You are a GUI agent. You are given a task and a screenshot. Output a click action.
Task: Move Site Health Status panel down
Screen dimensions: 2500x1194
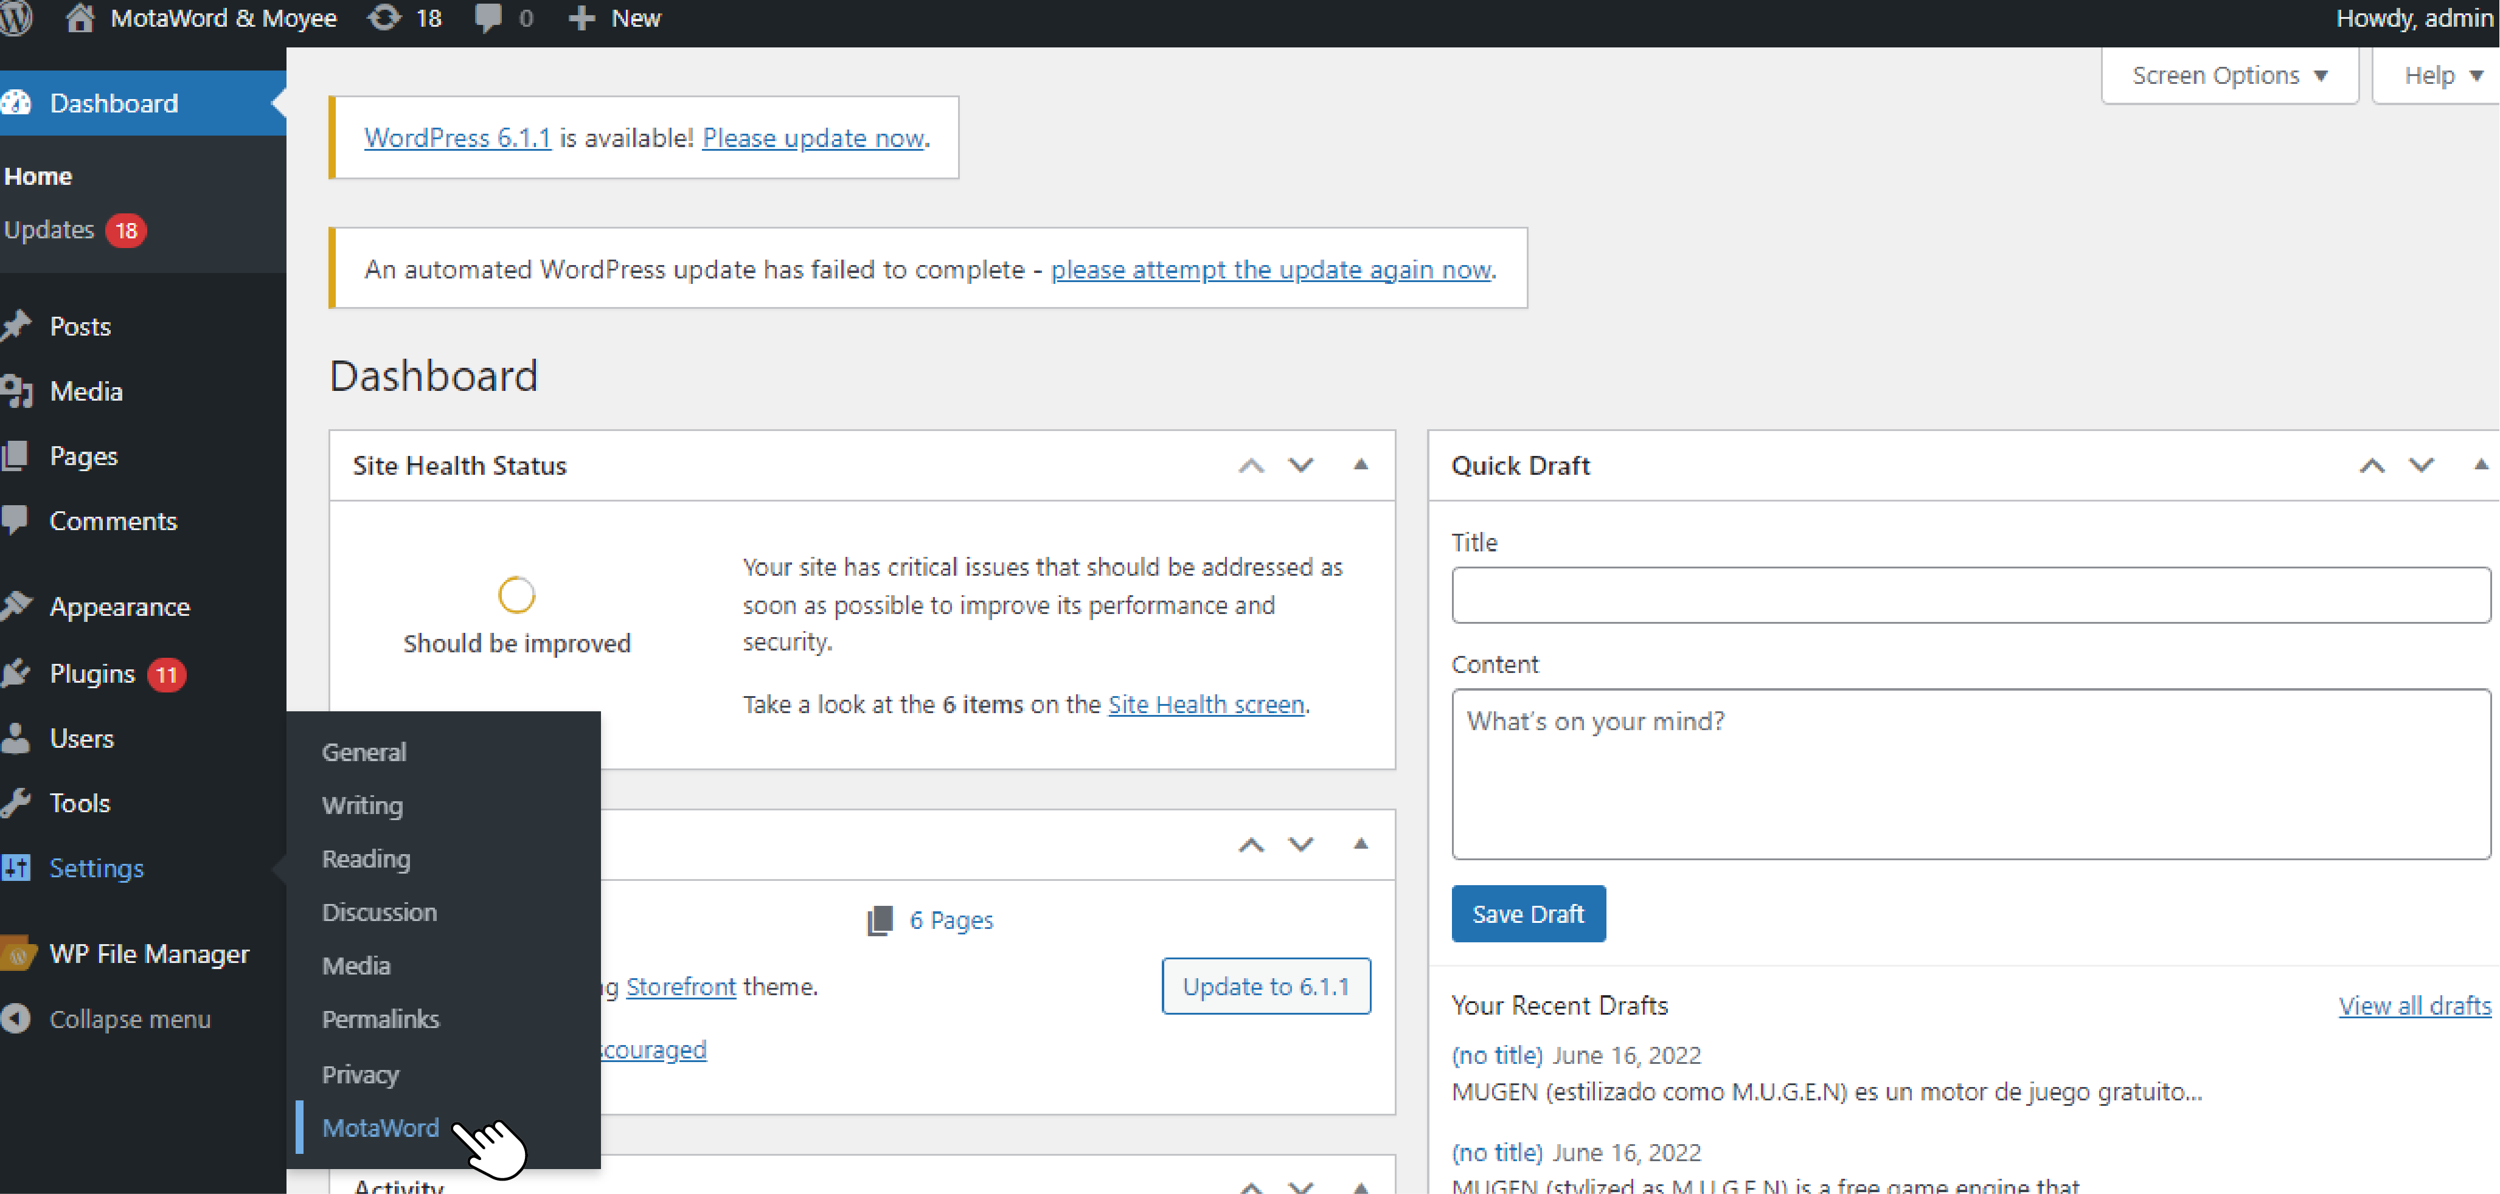point(1300,464)
